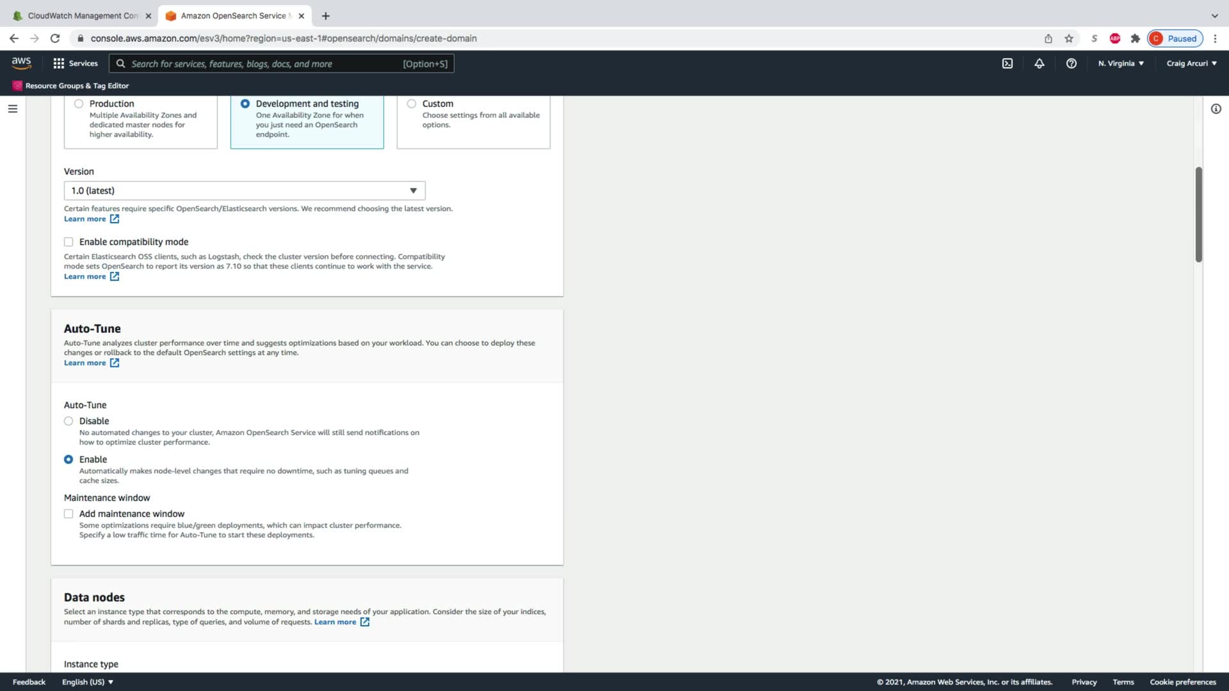Reload the page in browser
The image size is (1229, 691).
pyautogui.click(x=55, y=38)
